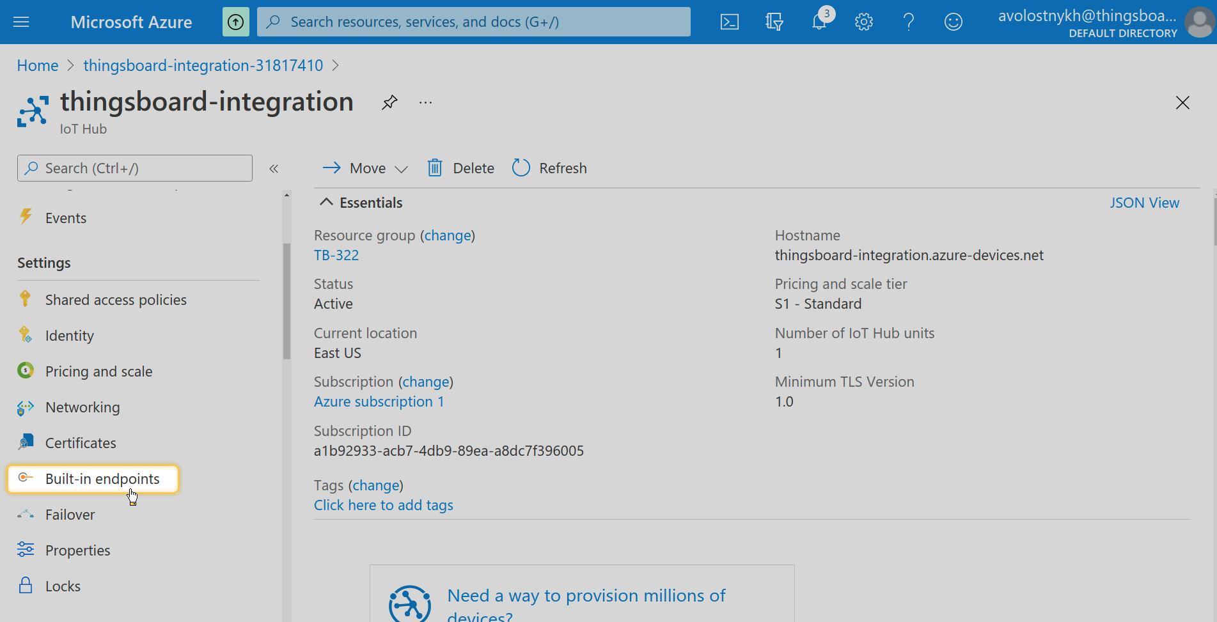Open portal settings gear
This screenshot has height=622, width=1217.
coord(864,22)
